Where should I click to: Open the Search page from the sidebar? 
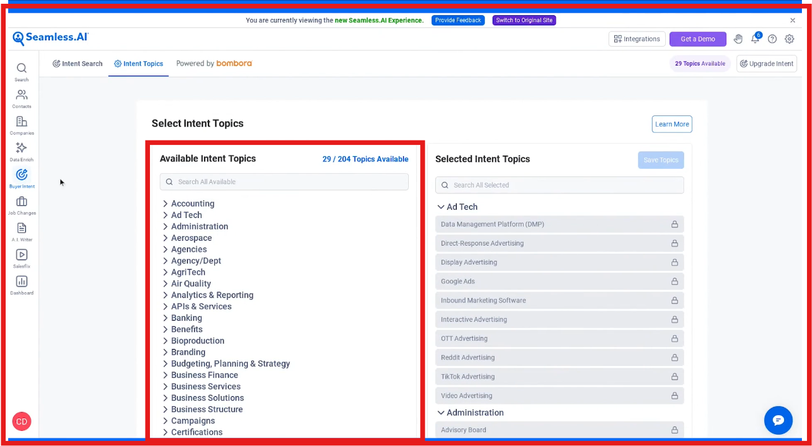pos(21,69)
